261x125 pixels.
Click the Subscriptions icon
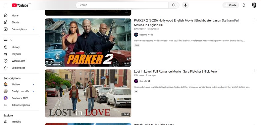[6, 29]
